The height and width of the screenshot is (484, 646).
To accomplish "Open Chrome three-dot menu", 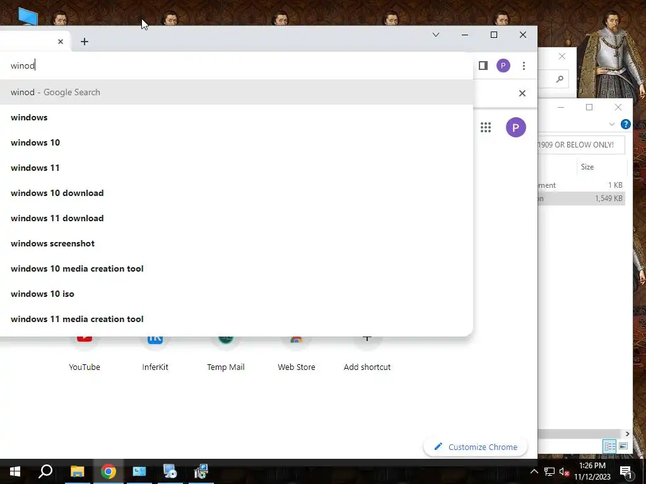I will [x=524, y=66].
